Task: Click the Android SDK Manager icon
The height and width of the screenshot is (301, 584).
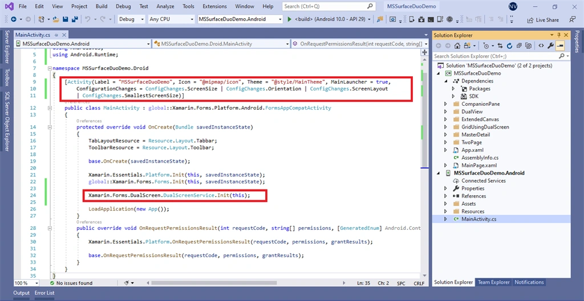Action: click(421, 19)
